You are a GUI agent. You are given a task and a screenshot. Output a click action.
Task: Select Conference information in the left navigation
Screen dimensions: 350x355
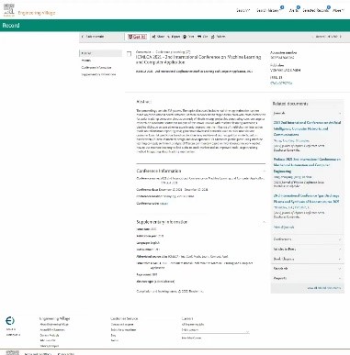tap(96, 67)
